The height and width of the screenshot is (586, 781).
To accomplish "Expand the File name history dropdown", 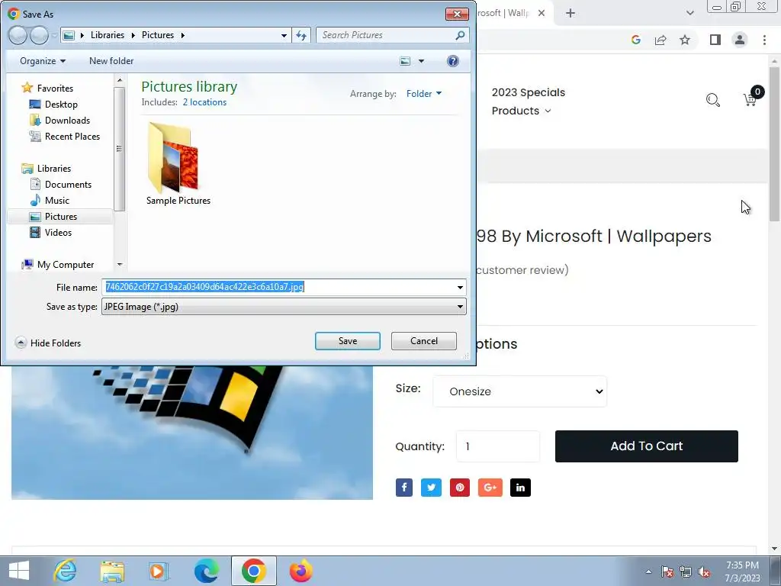I will [460, 287].
